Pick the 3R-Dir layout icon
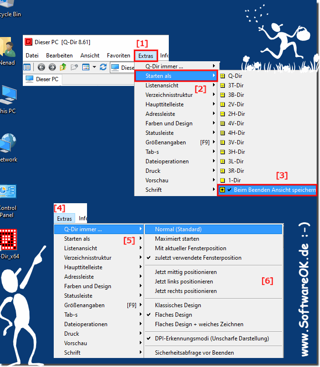The height and width of the screenshot is (367, 320). (223, 171)
